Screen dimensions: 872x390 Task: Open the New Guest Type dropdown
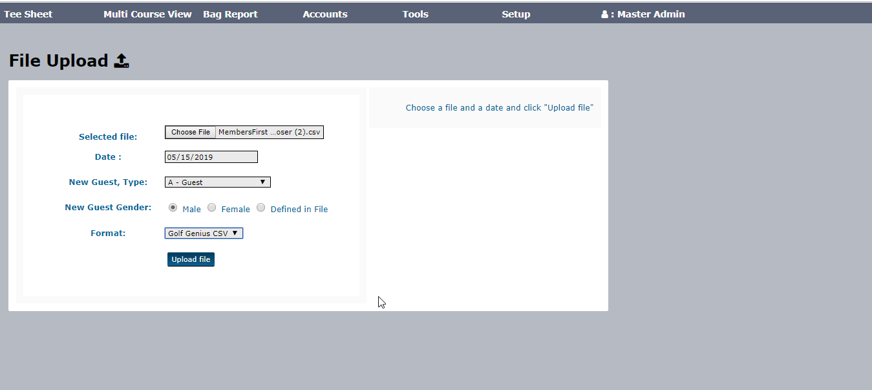tap(218, 182)
